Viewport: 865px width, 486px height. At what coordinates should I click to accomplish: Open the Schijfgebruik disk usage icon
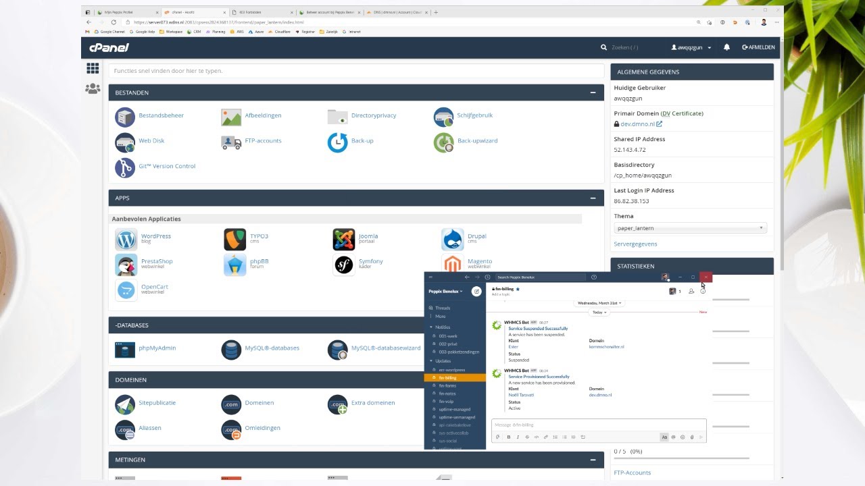tap(443, 117)
